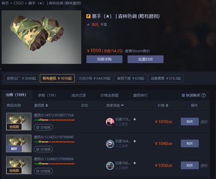This screenshot has width=216, height=179.
Task: Open the avatar of seller 玩家779
Action: pos(110,122)
